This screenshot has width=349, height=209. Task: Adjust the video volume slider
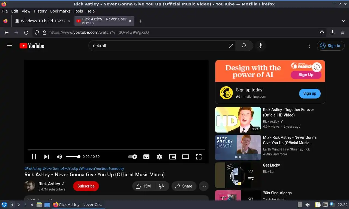(x=73, y=157)
